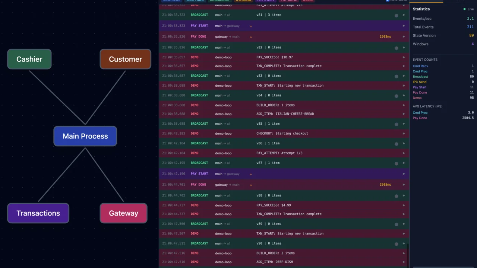Expand the ADD_ITEM: DEEP-DISH event row

tap(404, 262)
